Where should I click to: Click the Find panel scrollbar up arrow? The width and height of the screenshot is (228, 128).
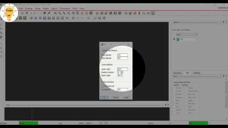tap(227, 80)
